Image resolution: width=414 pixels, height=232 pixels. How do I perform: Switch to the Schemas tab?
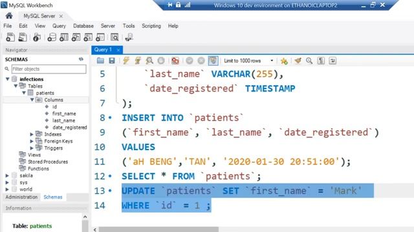point(53,197)
